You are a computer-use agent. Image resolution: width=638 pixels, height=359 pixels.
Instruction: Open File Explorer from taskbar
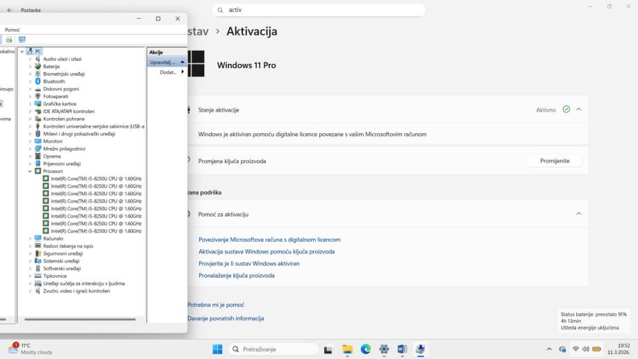coord(347,349)
